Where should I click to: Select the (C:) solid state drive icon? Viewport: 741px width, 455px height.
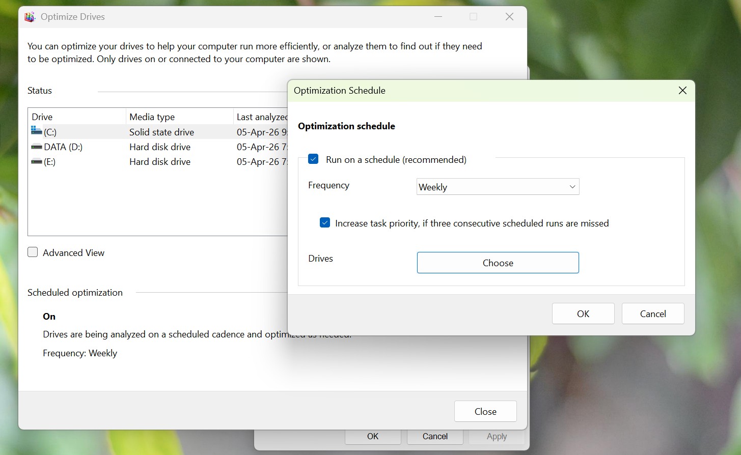click(x=36, y=131)
